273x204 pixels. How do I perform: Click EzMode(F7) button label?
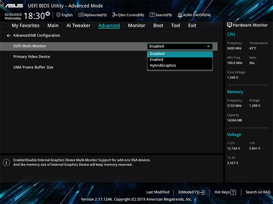(188, 192)
